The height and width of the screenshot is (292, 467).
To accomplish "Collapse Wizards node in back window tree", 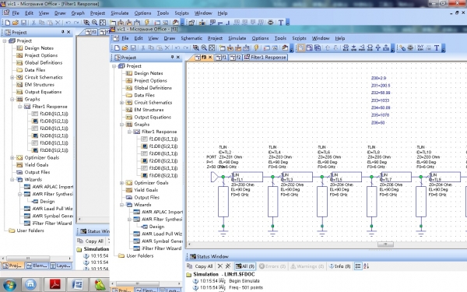I will point(12,179).
